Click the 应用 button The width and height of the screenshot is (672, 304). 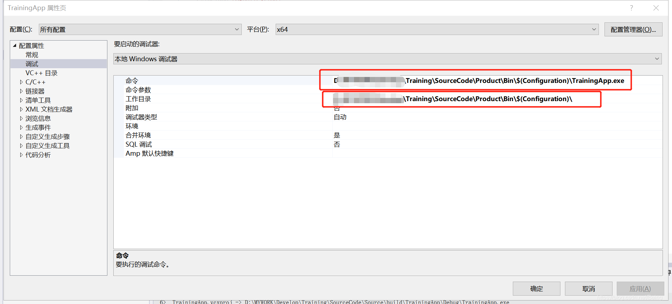click(640, 289)
